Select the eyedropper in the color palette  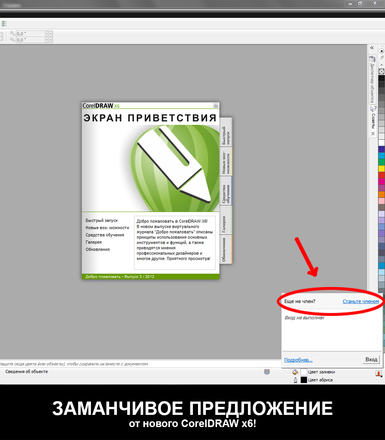(381, 58)
